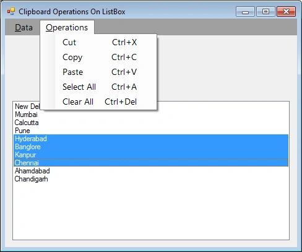
Task: Close the Operations menu header
Action: pyautogui.click(x=67, y=27)
